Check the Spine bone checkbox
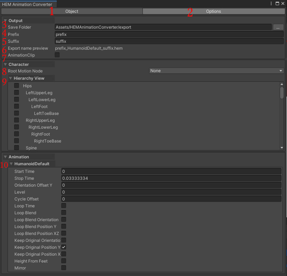Image resolution: width=287 pixels, height=276 pixels. point(16,147)
